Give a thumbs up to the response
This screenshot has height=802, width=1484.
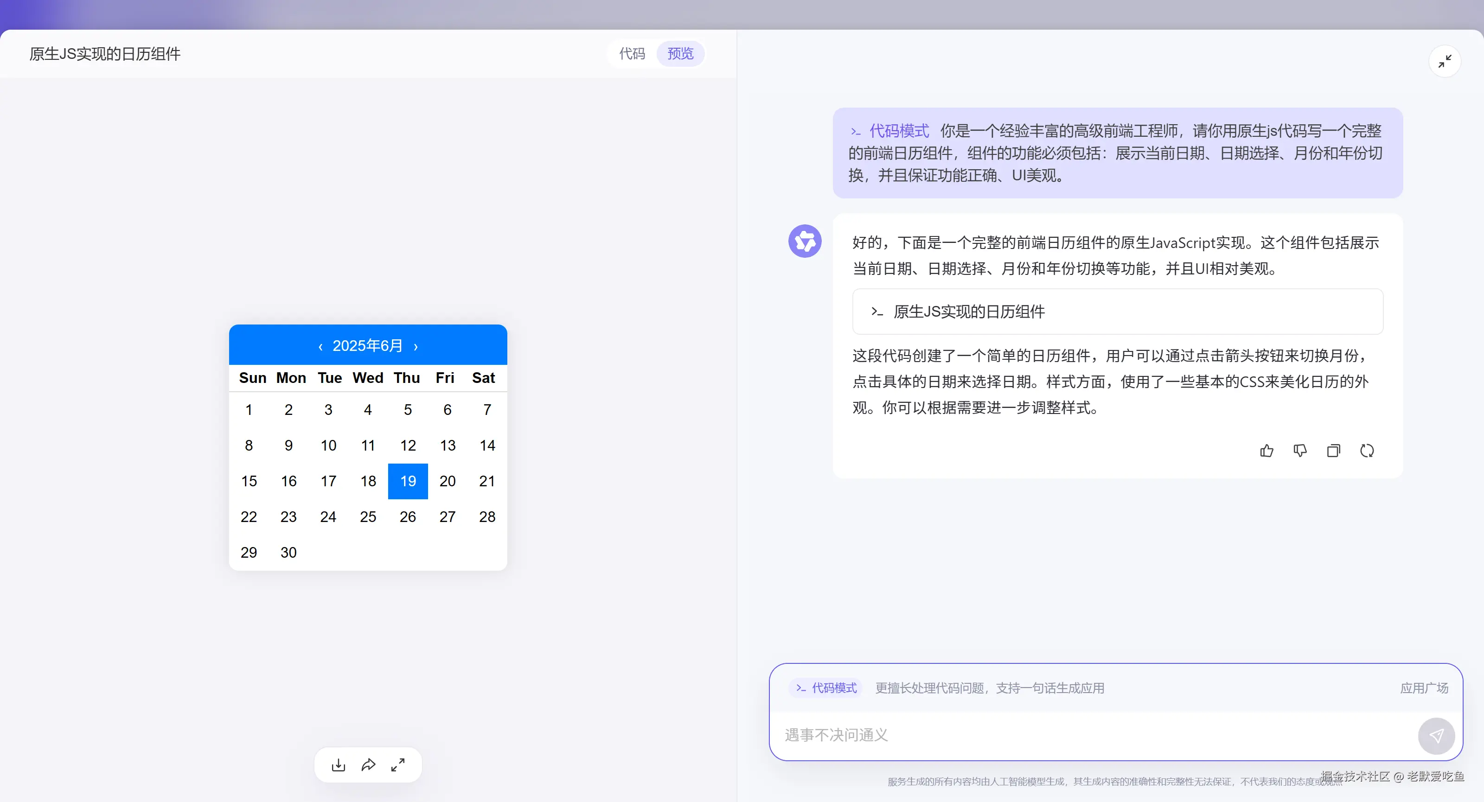(1266, 451)
